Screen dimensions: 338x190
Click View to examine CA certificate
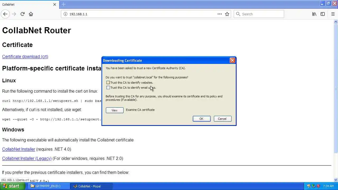[x=115, y=110]
